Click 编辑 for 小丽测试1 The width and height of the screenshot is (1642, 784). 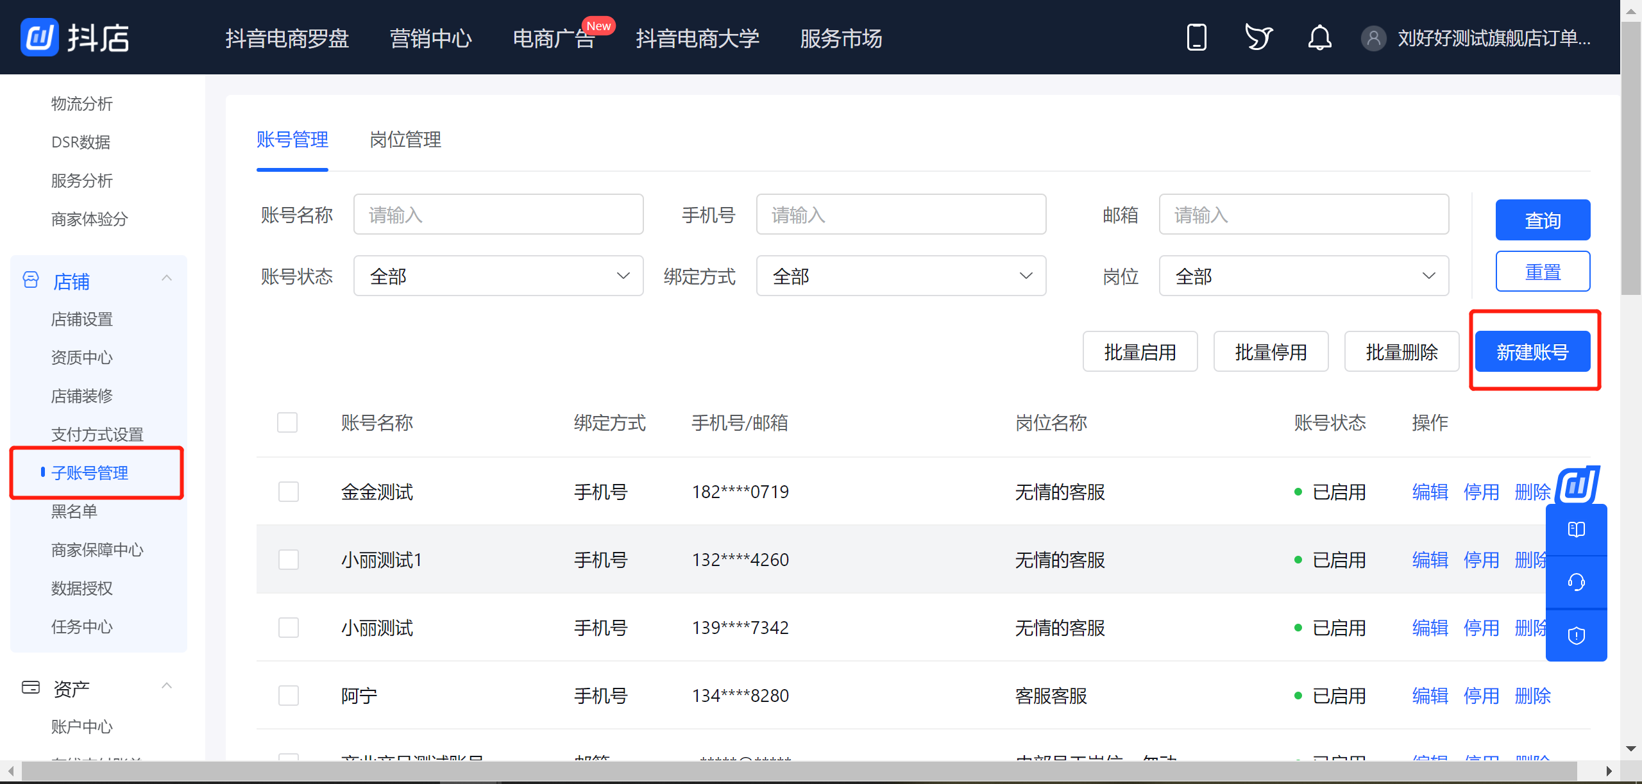1430,560
